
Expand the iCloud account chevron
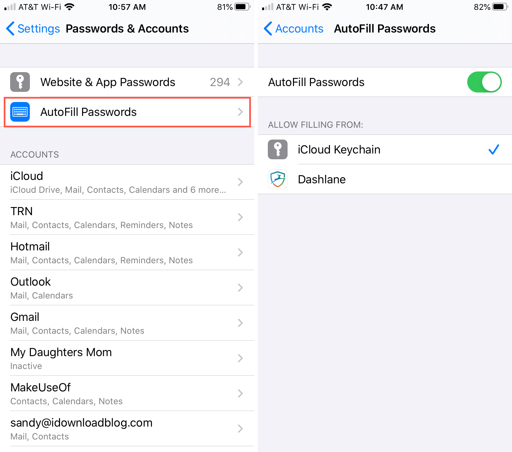(240, 182)
